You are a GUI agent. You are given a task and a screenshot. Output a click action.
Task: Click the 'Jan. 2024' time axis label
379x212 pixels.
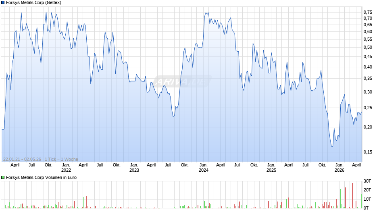coord(204,168)
